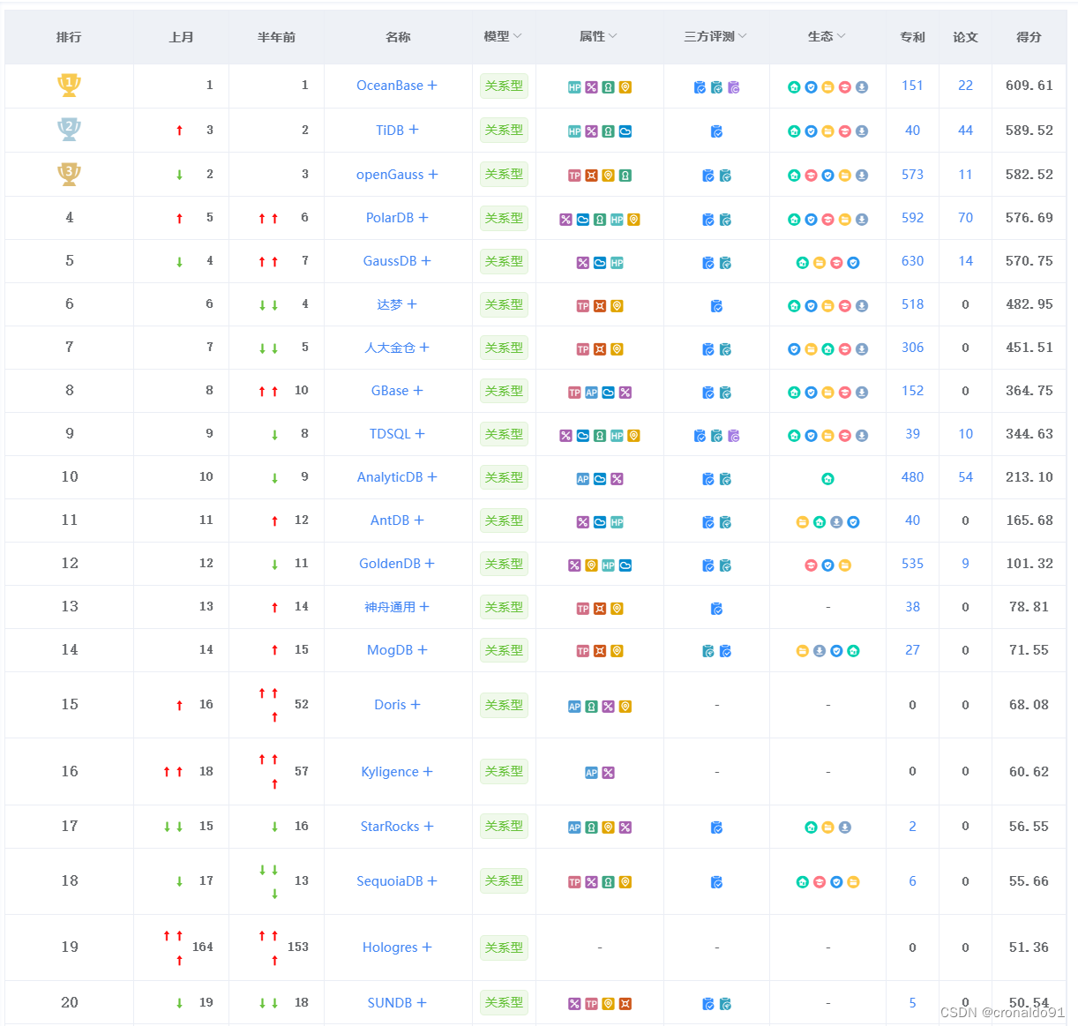Click the HP attribute icon in OceanBase row
1078x1026 pixels.
[x=574, y=87]
